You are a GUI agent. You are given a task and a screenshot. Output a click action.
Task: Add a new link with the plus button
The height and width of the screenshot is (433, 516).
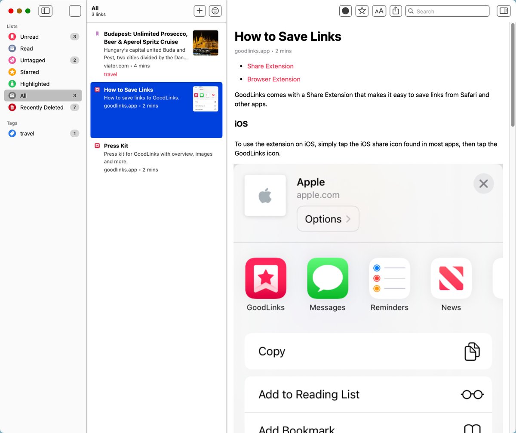200,11
